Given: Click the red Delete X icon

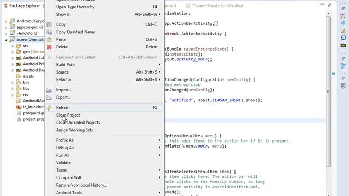Looking at the screenshot, I should pos(49,47).
